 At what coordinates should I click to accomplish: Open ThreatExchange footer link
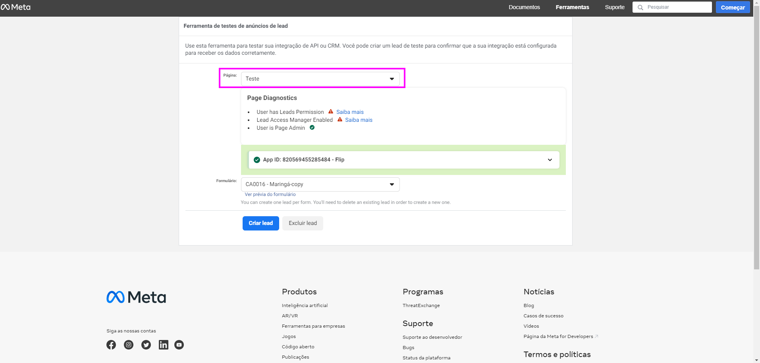coord(421,305)
